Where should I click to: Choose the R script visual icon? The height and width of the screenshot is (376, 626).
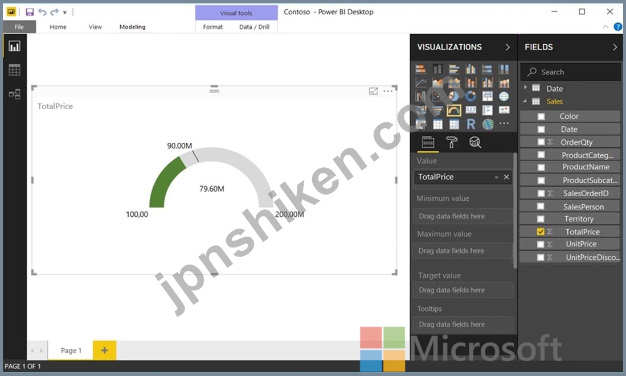point(470,124)
